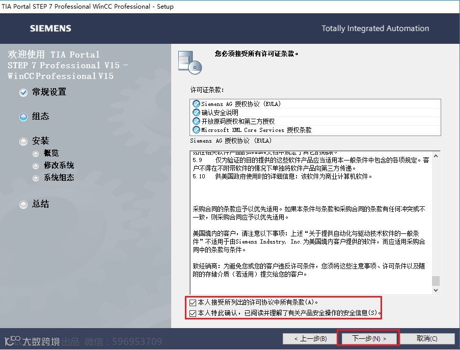Select Siemens AG 授权协议 (EULA) list entry
This screenshot has width=460, height=350.
[x=315, y=104]
